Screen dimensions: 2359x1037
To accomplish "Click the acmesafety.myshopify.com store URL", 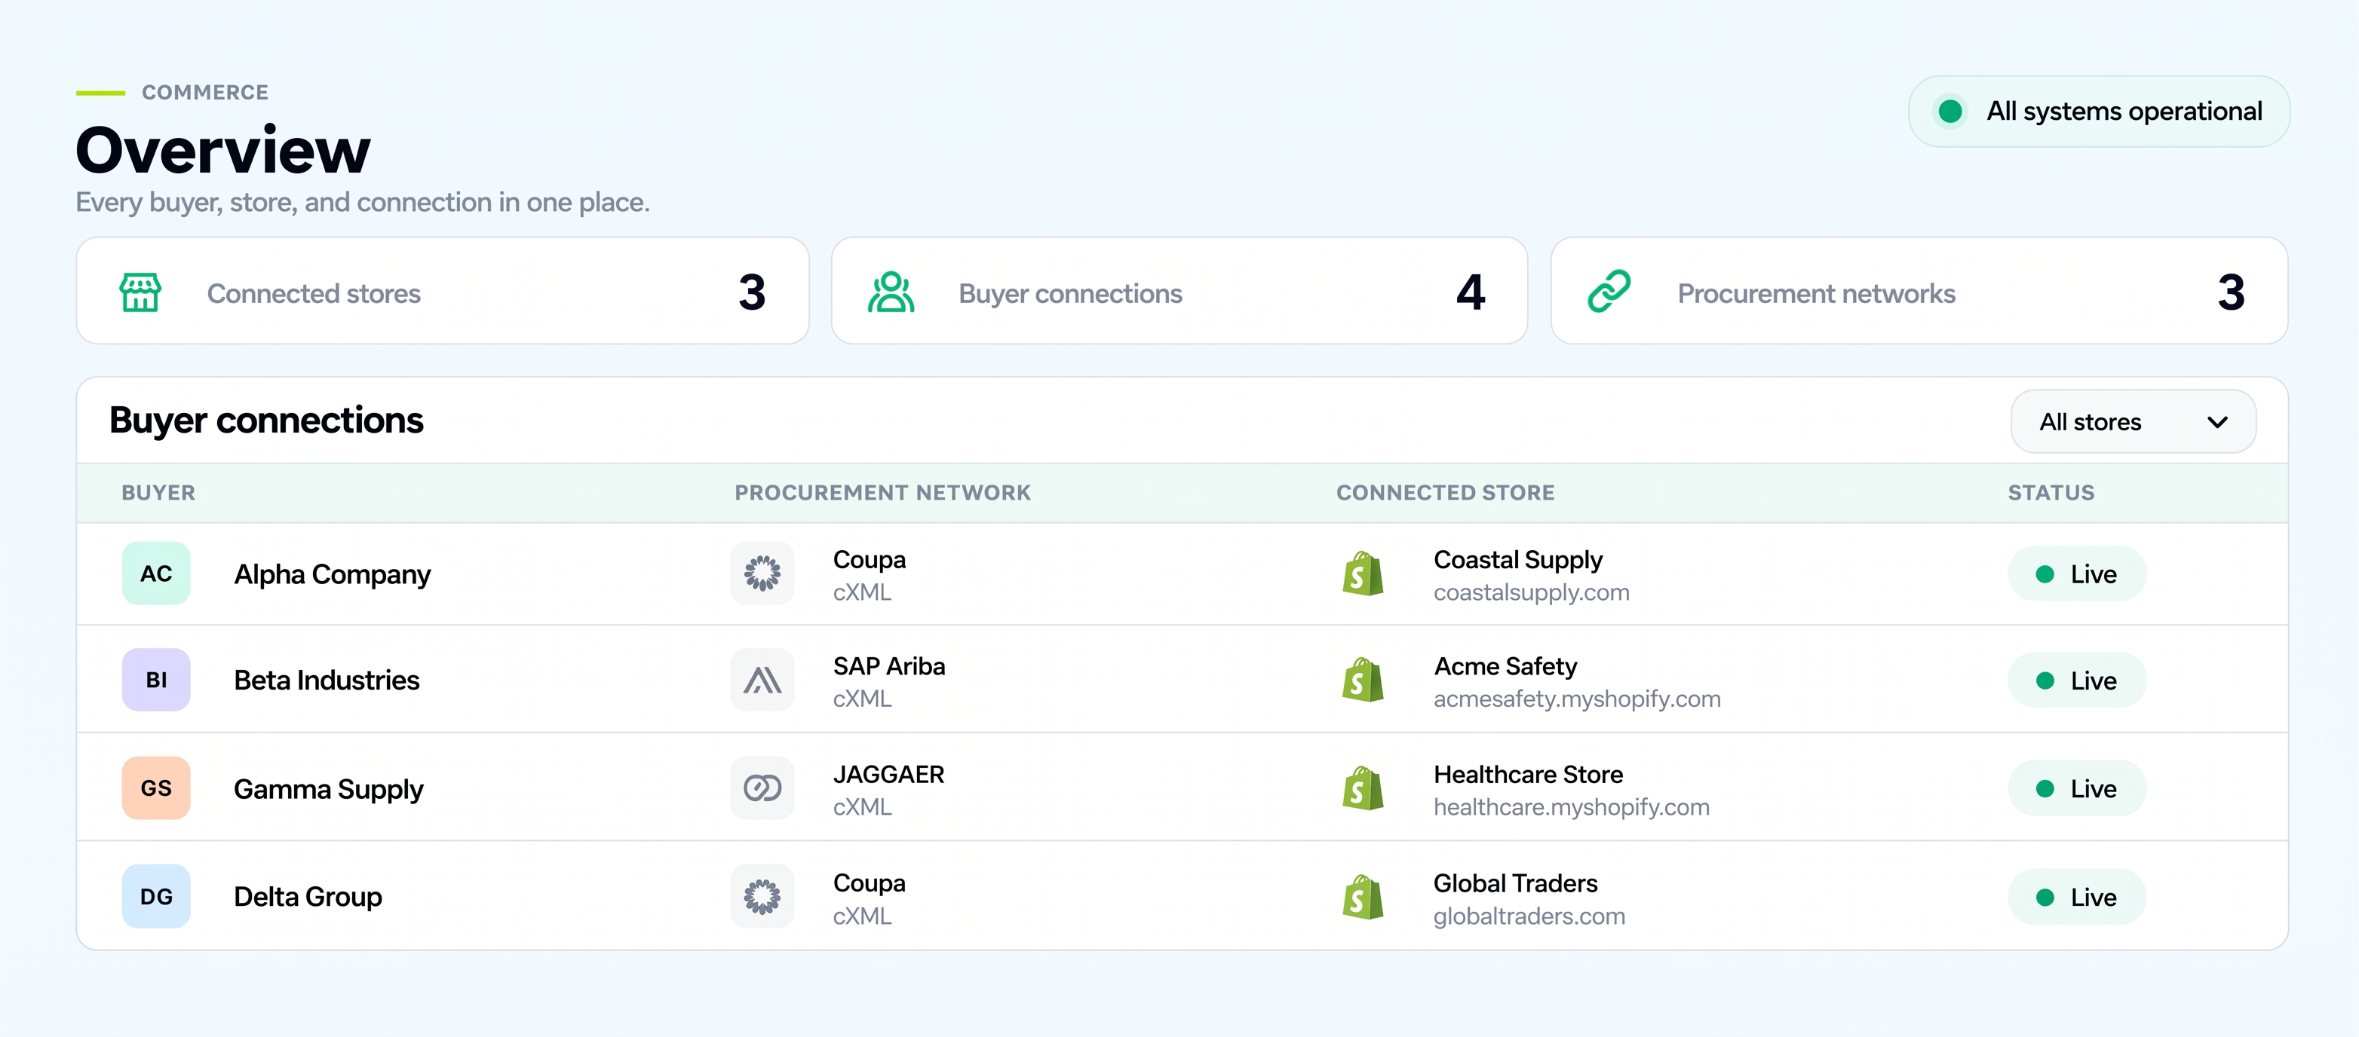I will tap(1577, 699).
